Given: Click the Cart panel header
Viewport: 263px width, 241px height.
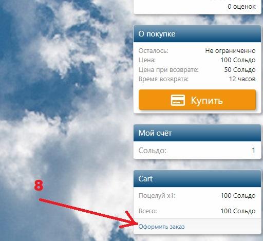Looking at the screenshot, I should 197,179.
